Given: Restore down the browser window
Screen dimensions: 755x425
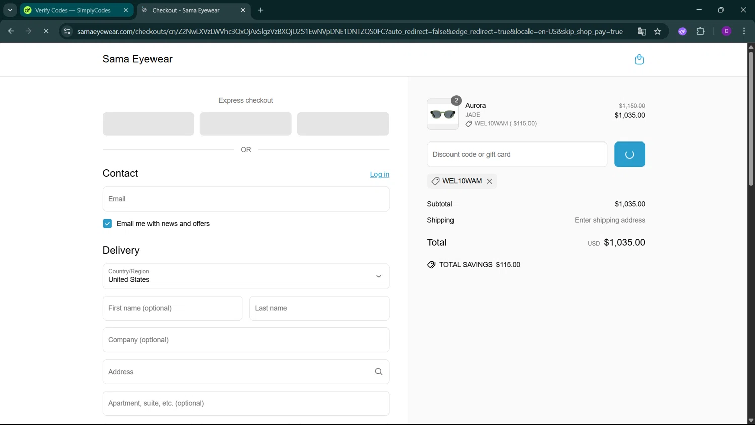Looking at the screenshot, I should point(721,10).
